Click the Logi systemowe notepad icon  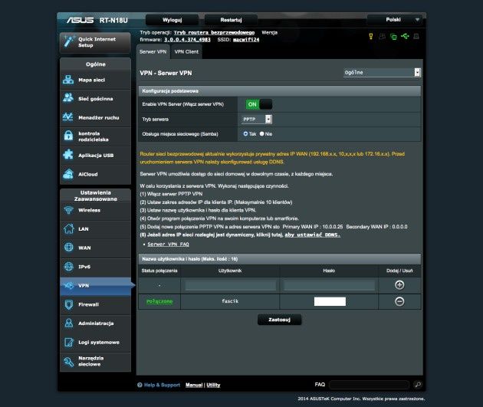point(68,342)
